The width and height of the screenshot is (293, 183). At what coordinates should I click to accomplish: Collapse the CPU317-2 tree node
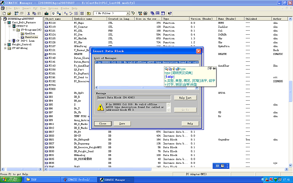[9, 26]
